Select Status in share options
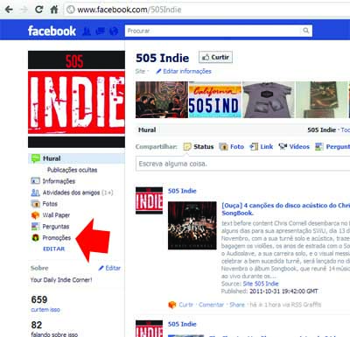 199,146
